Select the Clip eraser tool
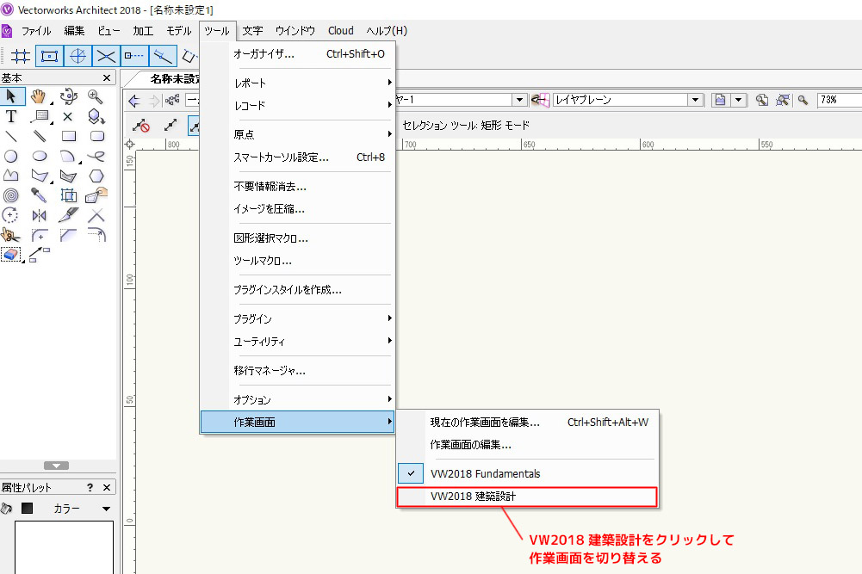Image resolution: width=862 pixels, height=574 pixels. [x=11, y=255]
